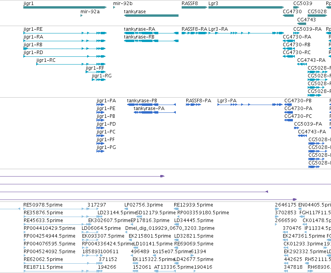Click the RASSF8-PA protein label
The height and width of the screenshot is (273, 331).
click(198, 100)
